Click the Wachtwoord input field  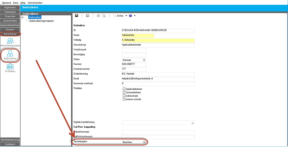click(x=134, y=50)
